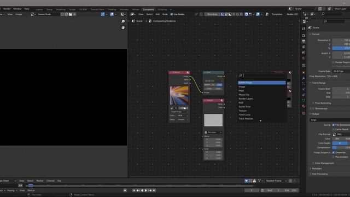
Task: Switch to the Shading workspace tab
Action: click(112, 9)
